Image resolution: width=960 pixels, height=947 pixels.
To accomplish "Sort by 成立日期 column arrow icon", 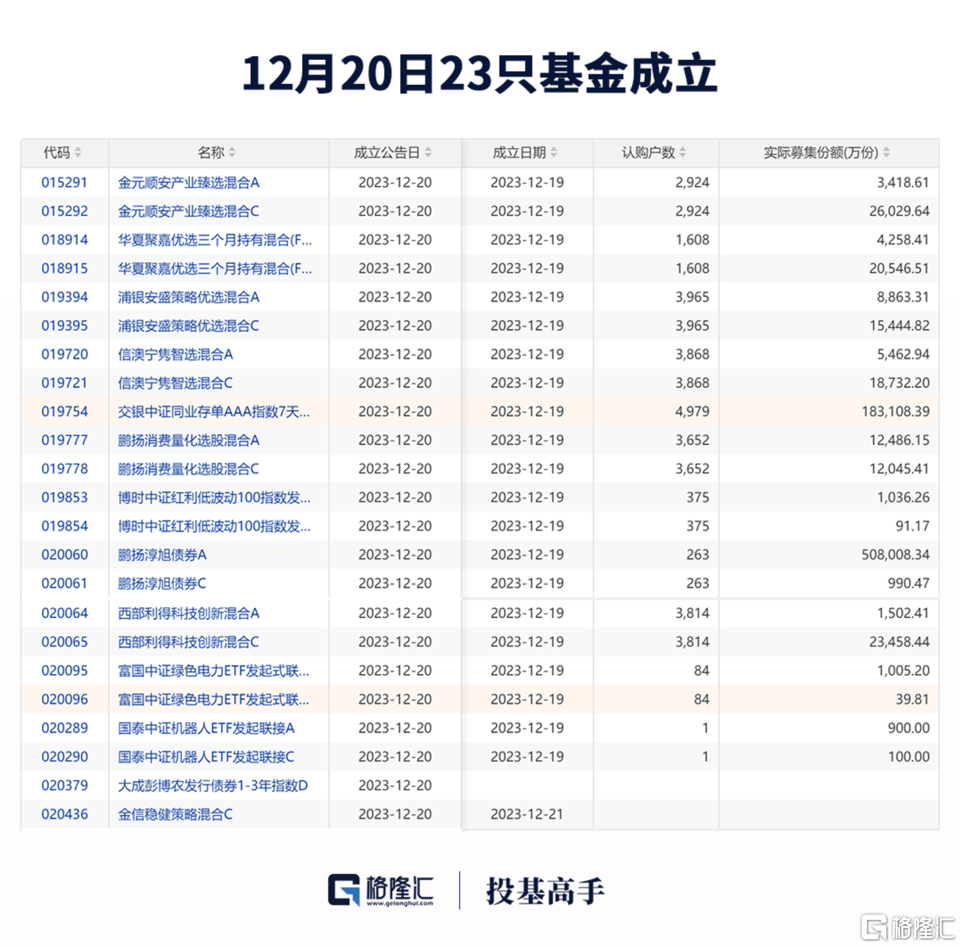I will point(554,153).
